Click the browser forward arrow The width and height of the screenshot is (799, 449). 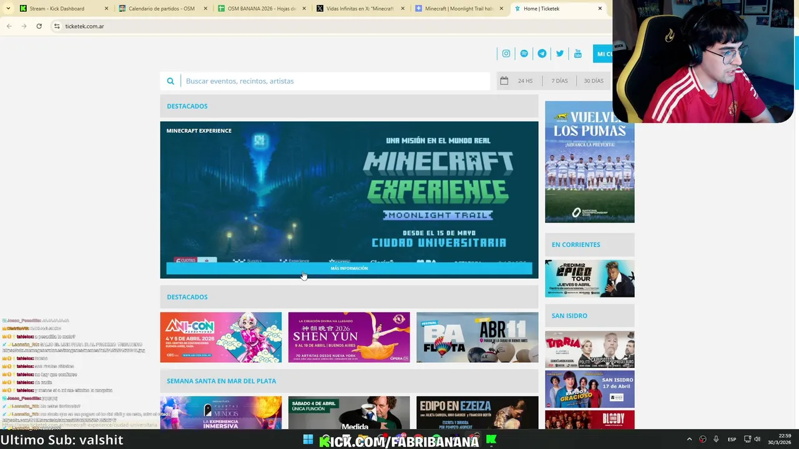(x=24, y=26)
